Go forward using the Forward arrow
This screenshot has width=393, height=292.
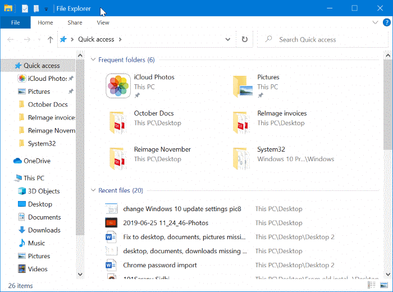coord(27,39)
